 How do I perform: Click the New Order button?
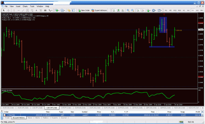[84, 10]
